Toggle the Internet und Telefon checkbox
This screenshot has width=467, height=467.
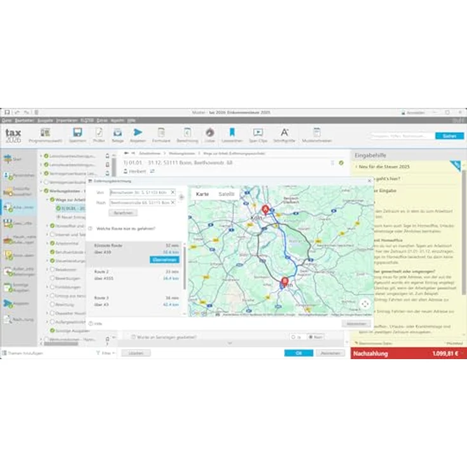pyautogui.click(x=52, y=234)
